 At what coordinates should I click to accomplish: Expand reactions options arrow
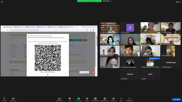coord(116,99)
